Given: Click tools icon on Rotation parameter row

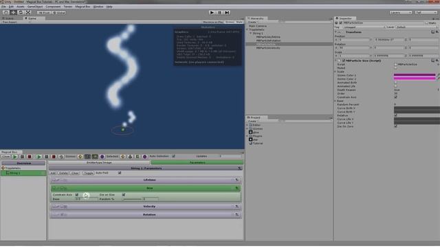Looking at the screenshot, I should (x=236, y=215).
